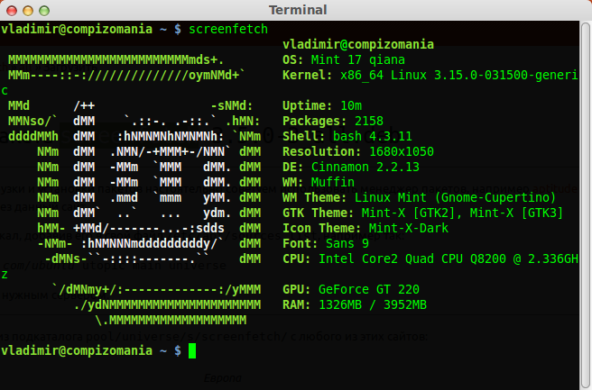The height and width of the screenshot is (390, 592).
Task: Click the 'Shell: bash 4.3.11' line
Action: point(347,136)
